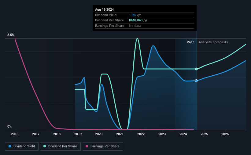
Task: Select the teal dividend per share marker at Aug 2024
Action: pyautogui.click(x=196, y=69)
